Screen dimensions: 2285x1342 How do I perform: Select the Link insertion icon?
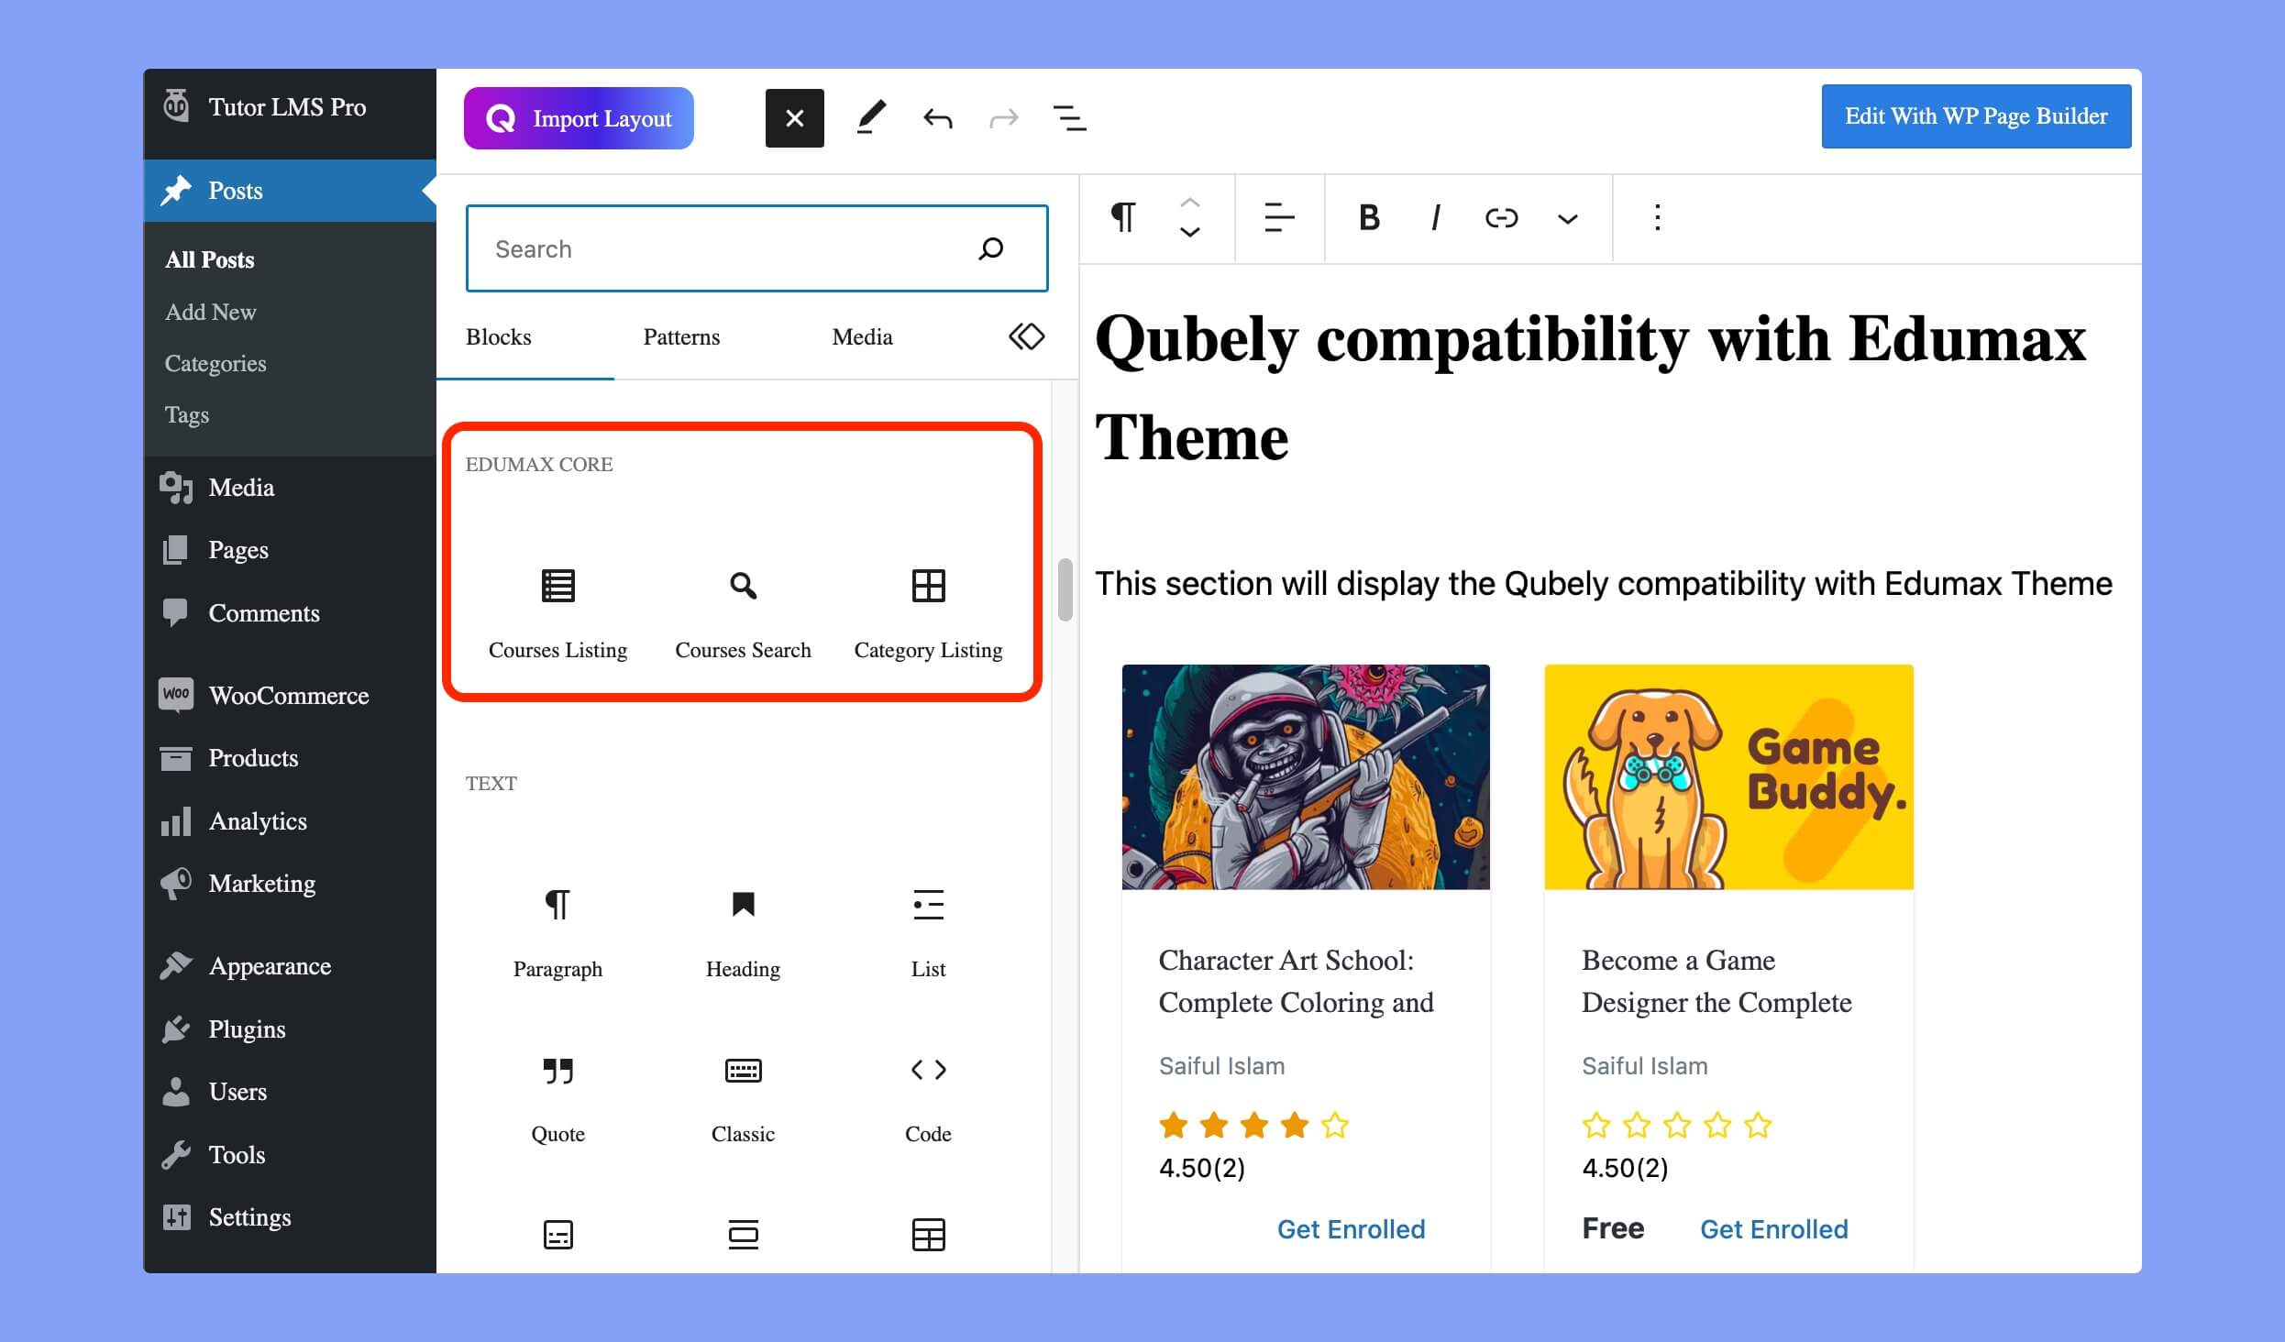point(1500,217)
